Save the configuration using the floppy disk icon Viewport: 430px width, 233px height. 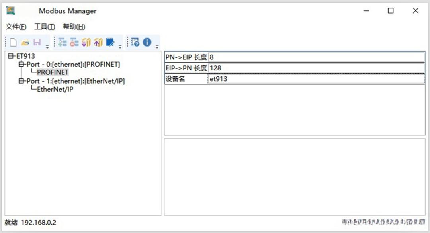37,42
